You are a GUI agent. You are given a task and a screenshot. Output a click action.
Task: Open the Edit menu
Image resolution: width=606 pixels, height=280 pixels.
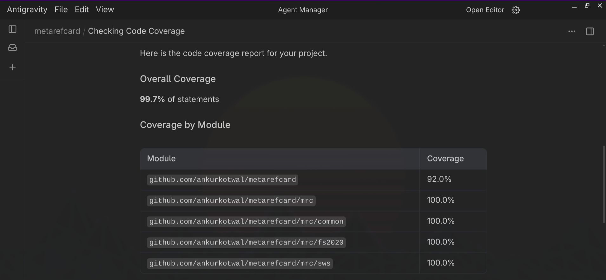82,10
